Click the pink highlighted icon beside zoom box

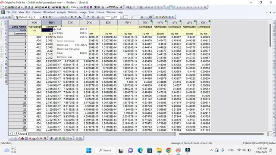pyautogui.click(x=88, y=7)
